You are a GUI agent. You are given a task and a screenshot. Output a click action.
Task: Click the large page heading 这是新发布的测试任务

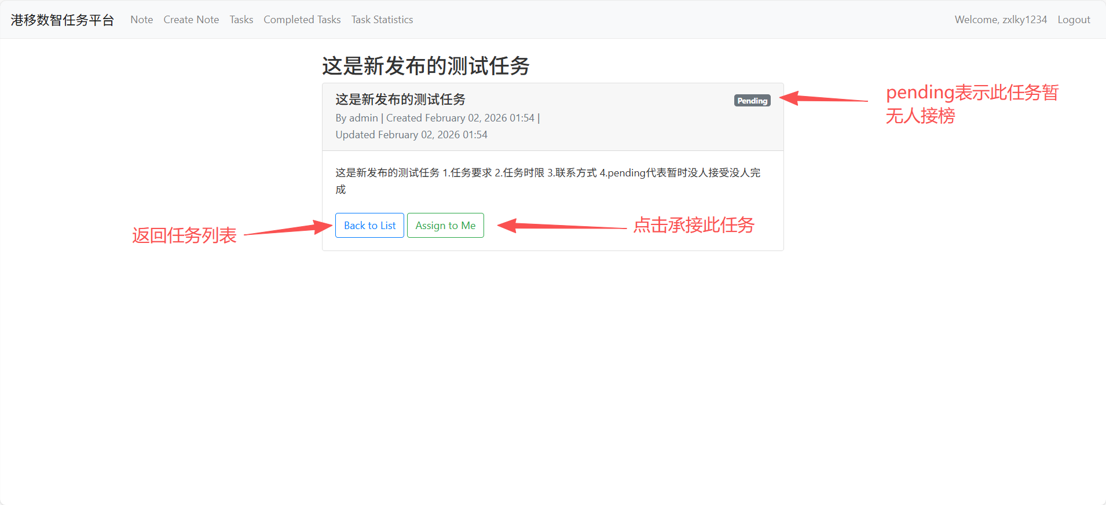(x=426, y=66)
